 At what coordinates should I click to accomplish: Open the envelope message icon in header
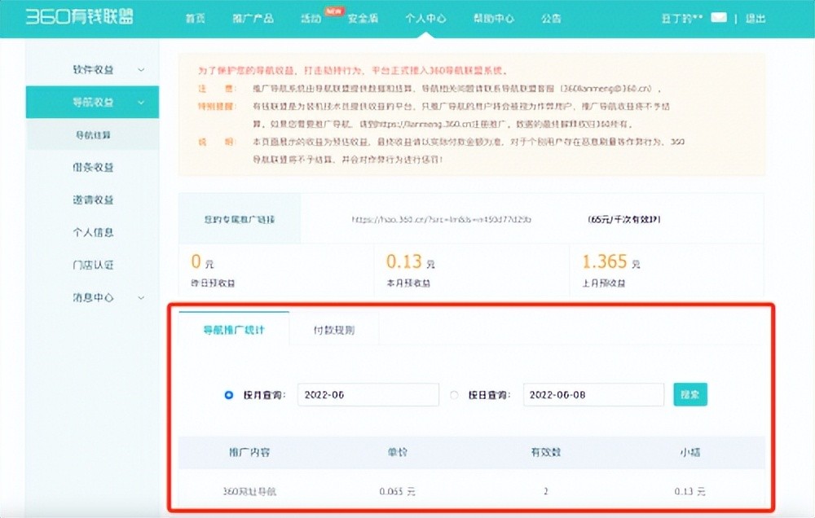pos(718,17)
